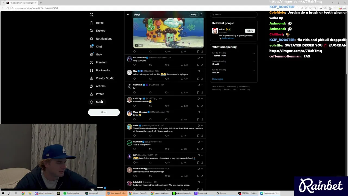The image size is (348, 196).
Task: Open Bookmarks in sidebar
Action: tap(100, 70)
